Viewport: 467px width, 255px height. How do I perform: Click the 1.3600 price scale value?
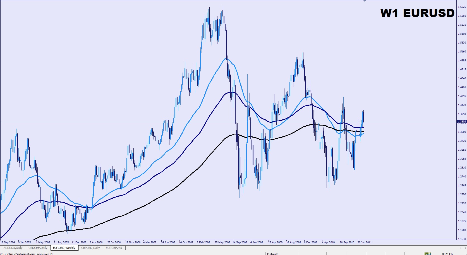[x=462, y=132]
